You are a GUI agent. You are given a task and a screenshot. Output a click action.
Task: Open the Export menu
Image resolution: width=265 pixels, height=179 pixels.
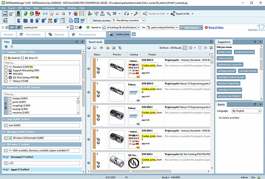click(x=12, y=8)
